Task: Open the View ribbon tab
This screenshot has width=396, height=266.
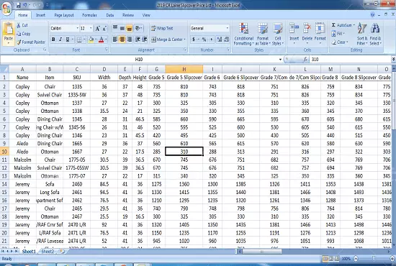Action: (x=146, y=15)
